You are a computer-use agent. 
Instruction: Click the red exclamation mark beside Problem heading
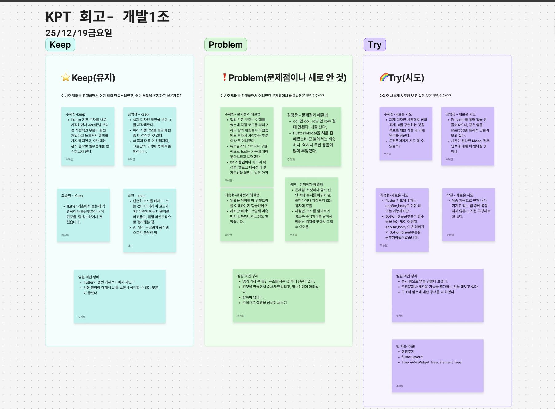click(x=224, y=77)
